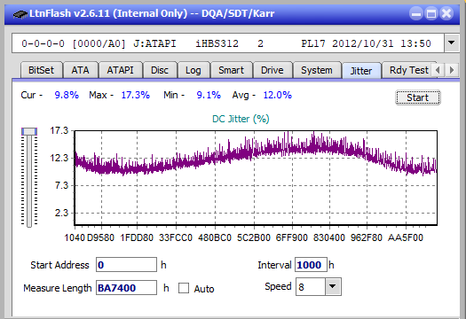Switch to the BitSet tab

(x=41, y=70)
